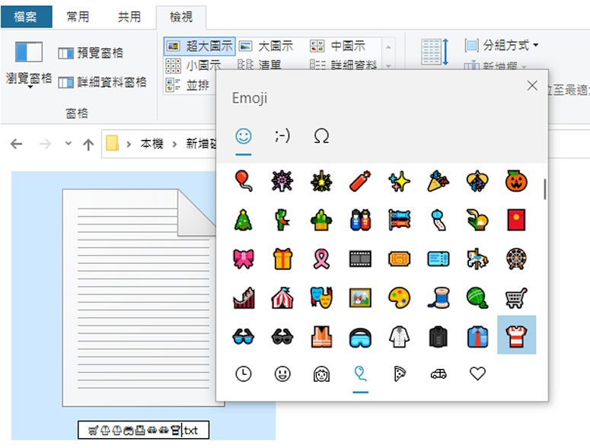Pick the circus tent emoji
Screen dimensions: 590x448
coord(282,297)
